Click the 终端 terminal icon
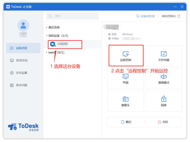 click(126, 76)
